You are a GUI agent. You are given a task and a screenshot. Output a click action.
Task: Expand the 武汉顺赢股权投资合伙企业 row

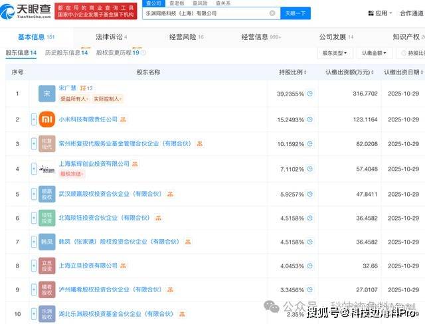pos(34,194)
